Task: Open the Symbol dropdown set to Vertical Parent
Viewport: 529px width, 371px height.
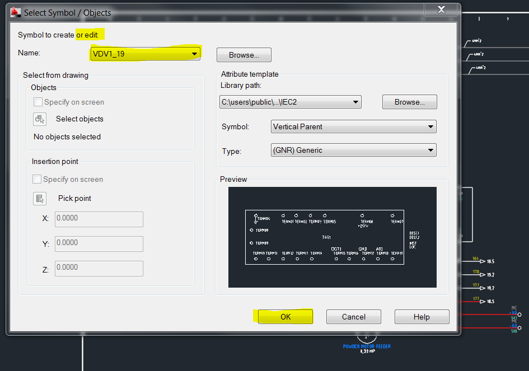Action: pyautogui.click(x=431, y=126)
